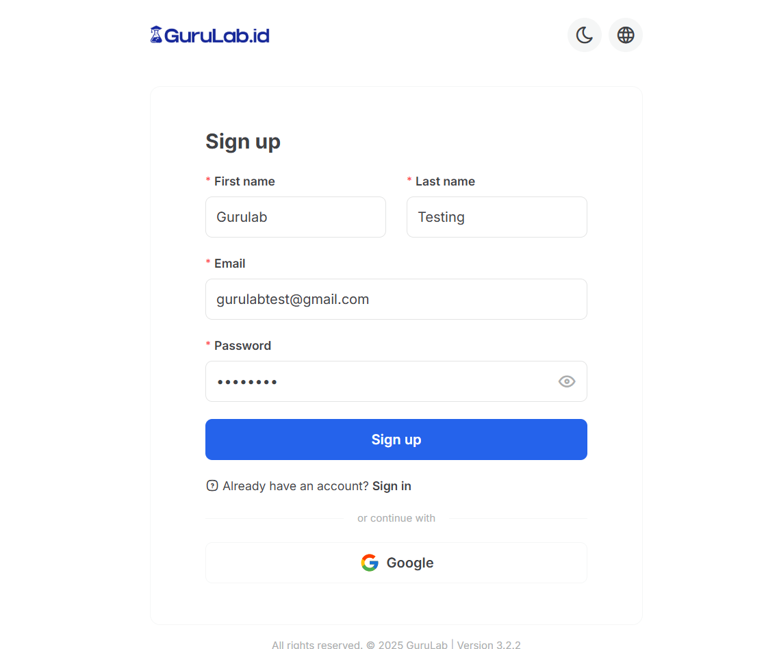The width and height of the screenshot is (777, 649).
Task: Click the multicolored Google G logo
Action: pos(370,563)
